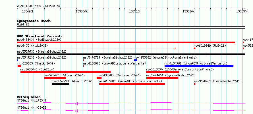
Task: Click the esv3618890 red variant bar
Action: pos(162,72)
